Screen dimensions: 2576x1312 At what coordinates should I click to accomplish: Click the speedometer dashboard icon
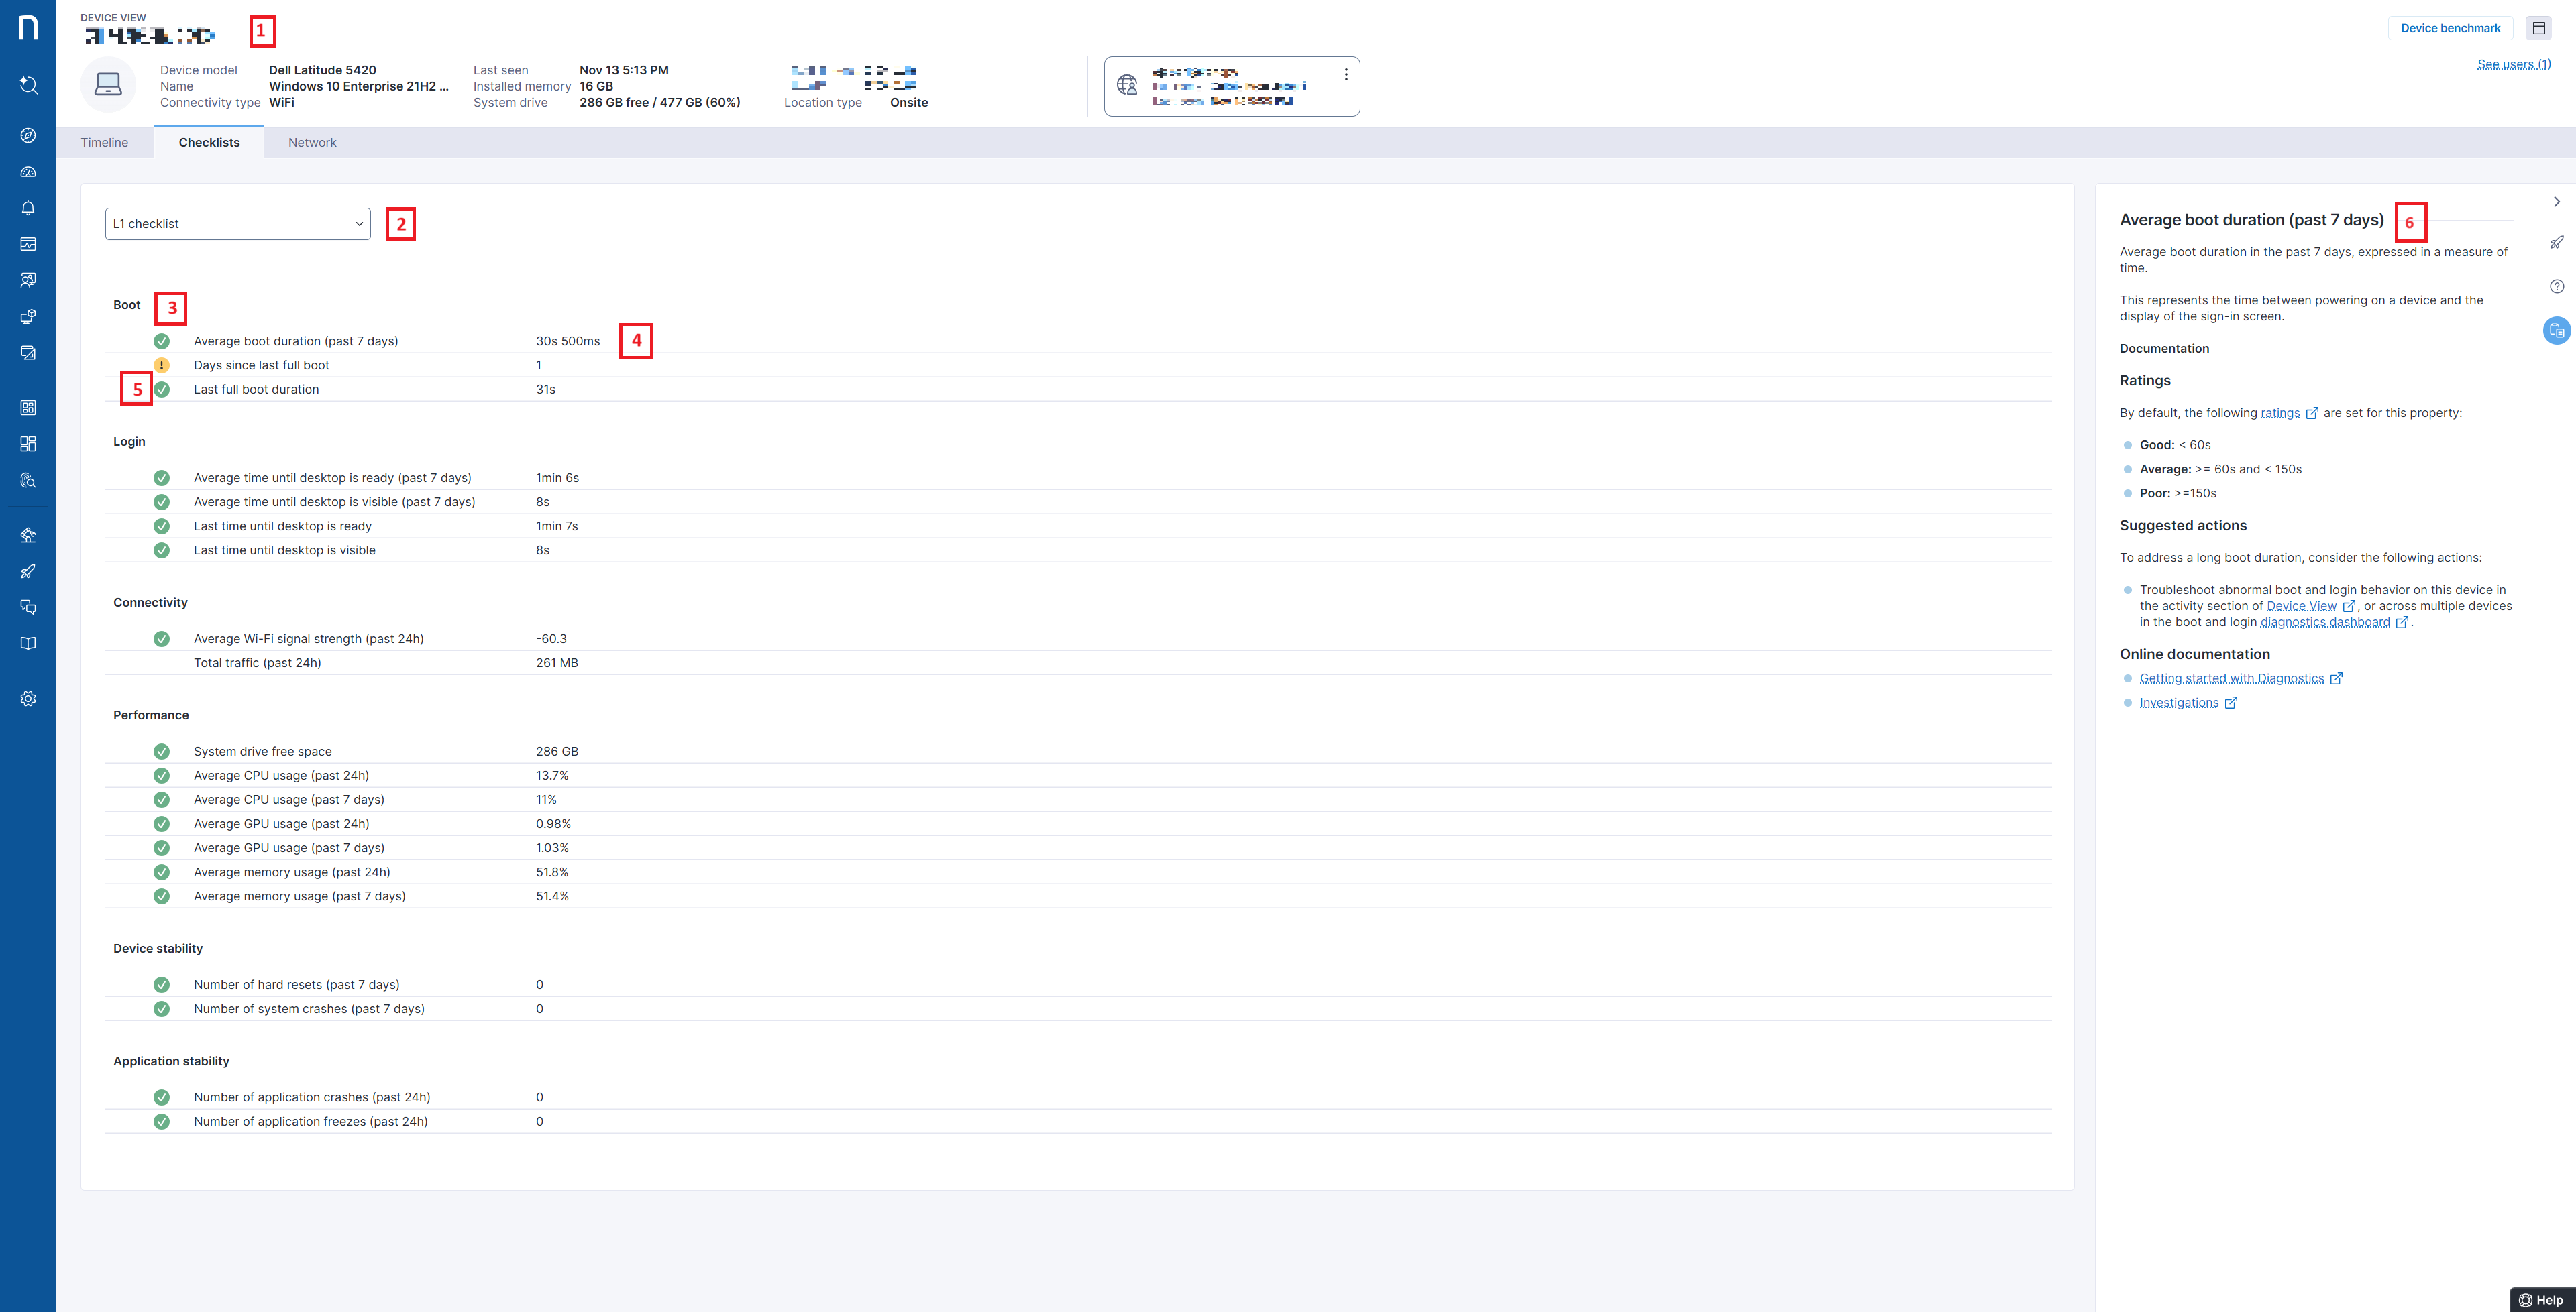[x=28, y=172]
